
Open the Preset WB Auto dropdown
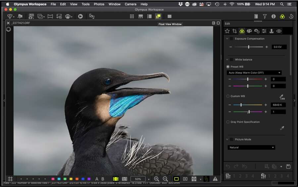[x=254, y=73]
